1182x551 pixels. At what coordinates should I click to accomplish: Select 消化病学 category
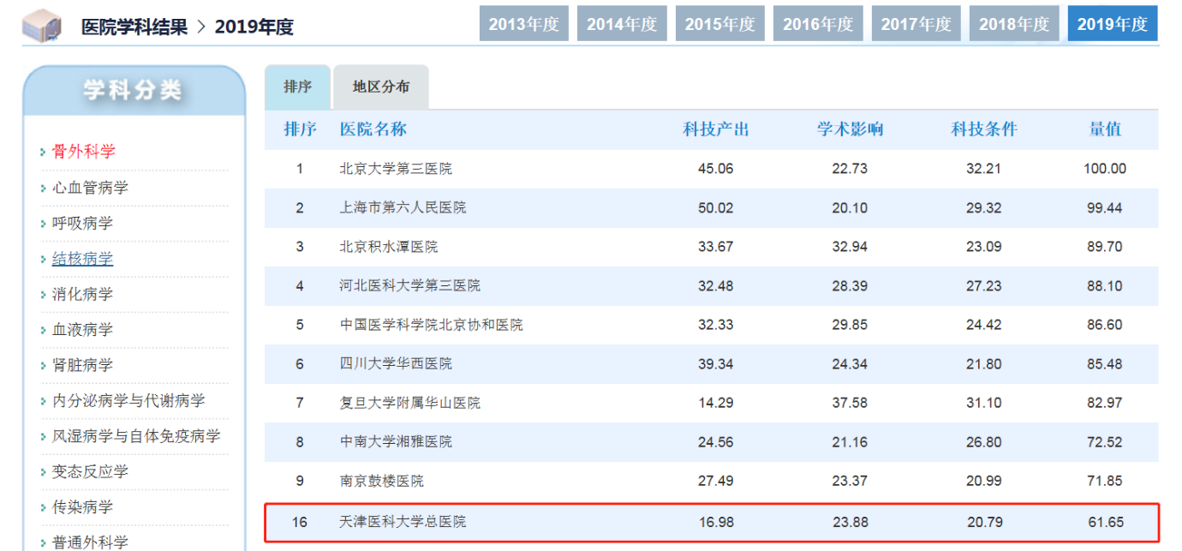click(x=82, y=294)
